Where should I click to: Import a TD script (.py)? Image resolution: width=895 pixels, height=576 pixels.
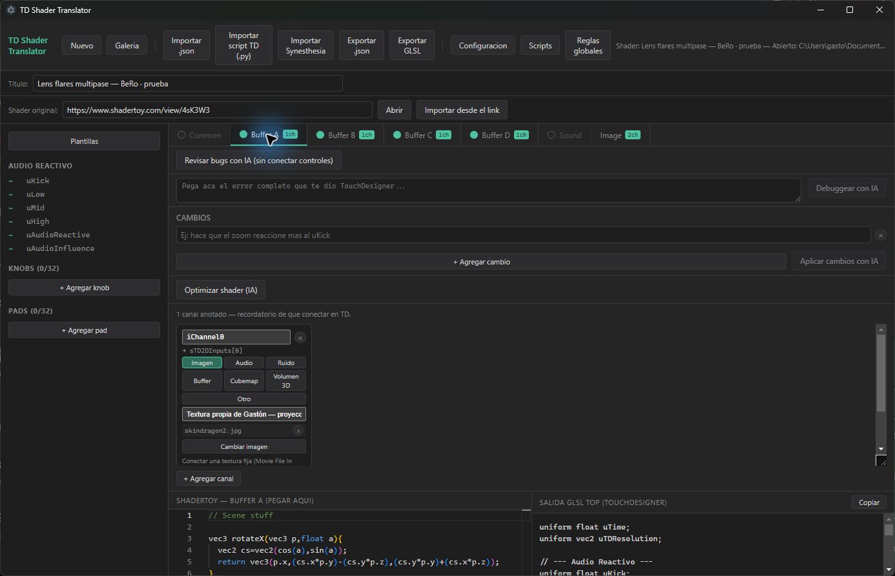(x=243, y=46)
